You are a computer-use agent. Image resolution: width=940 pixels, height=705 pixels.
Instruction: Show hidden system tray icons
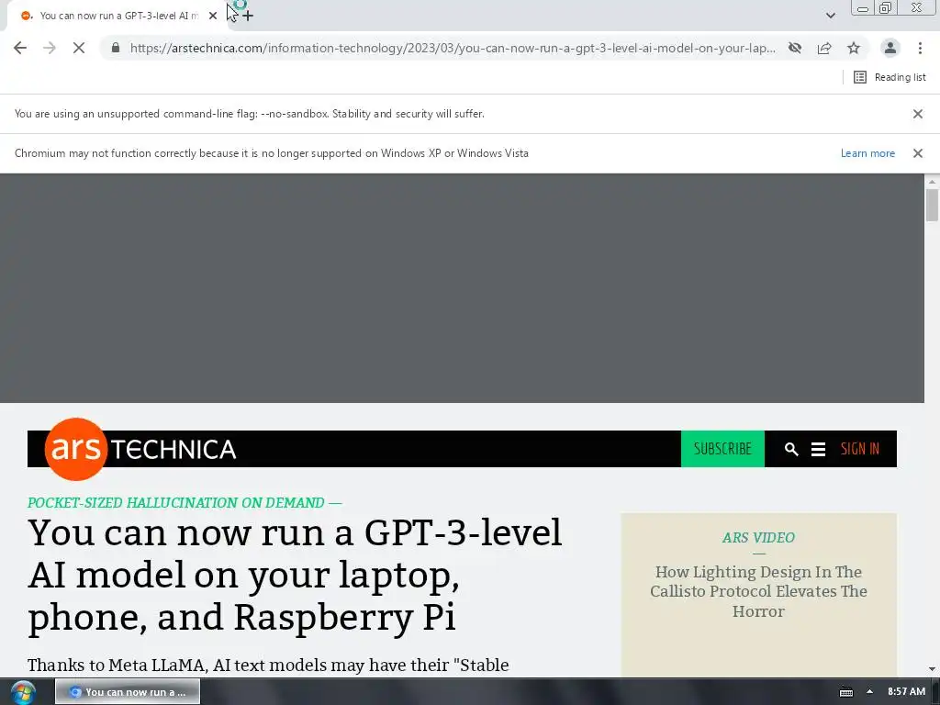(x=869, y=692)
